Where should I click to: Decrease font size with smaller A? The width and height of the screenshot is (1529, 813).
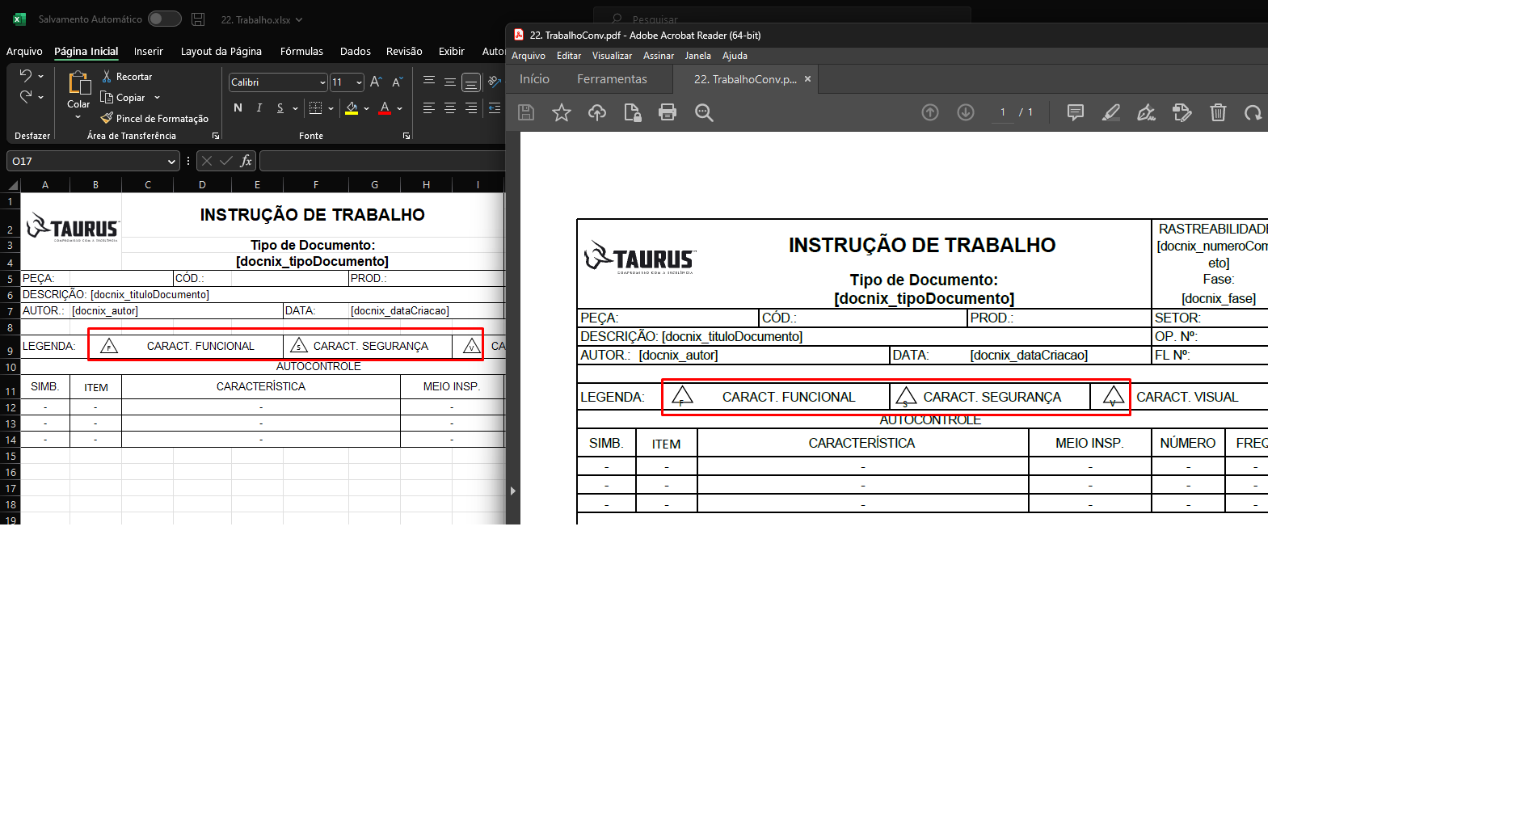397,82
